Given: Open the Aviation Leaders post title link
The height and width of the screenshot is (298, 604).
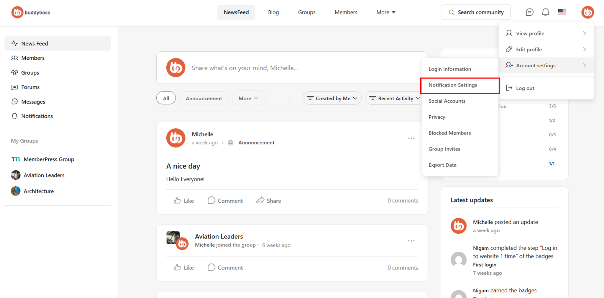Looking at the screenshot, I should tap(219, 236).
